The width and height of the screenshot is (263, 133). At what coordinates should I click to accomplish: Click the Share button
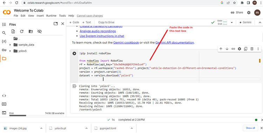coord(237,13)
